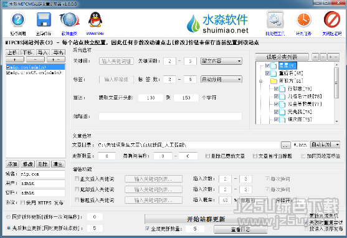
Task: Select the highlighted first category tree item
Action: click(287, 65)
